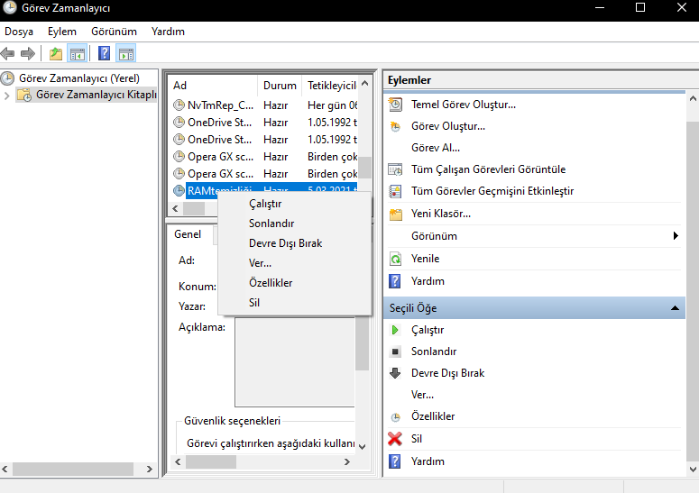Viewport: 699px width, 493px height.
Task: Click inside the Açıklama description box
Action: click(x=295, y=362)
